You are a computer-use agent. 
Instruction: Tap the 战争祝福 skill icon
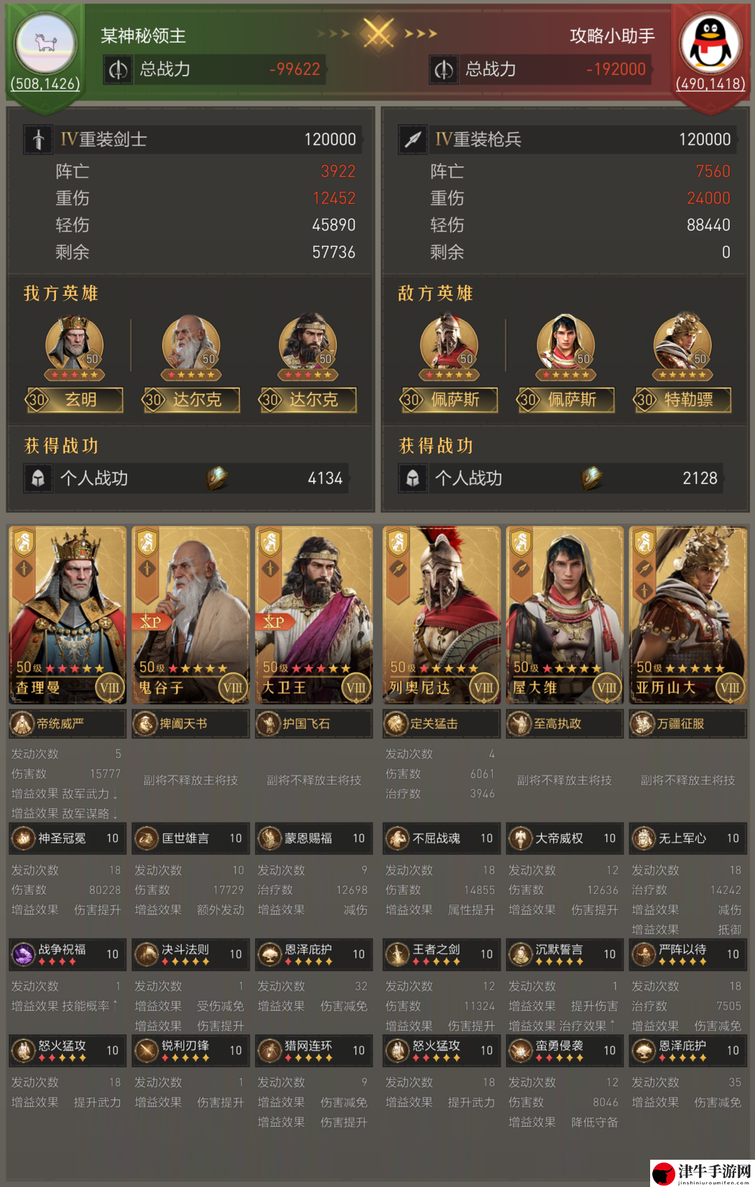pos(23,953)
